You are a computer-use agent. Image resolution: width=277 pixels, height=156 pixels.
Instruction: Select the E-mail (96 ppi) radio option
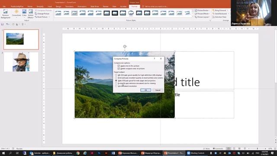click(x=116, y=83)
